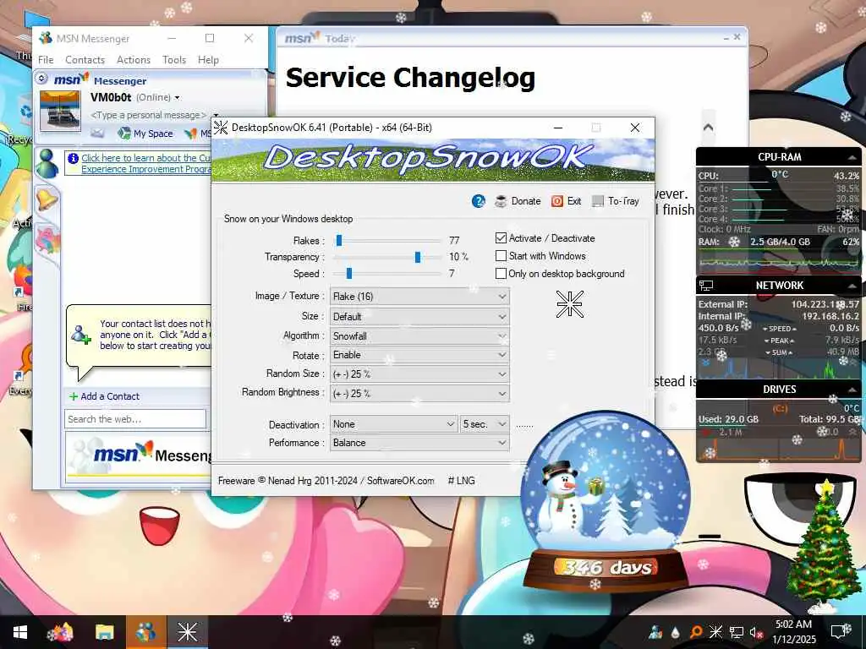The width and height of the screenshot is (866, 649).
Task: Open the MSN Messenger File menu
Action: pyautogui.click(x=46, y=60)
